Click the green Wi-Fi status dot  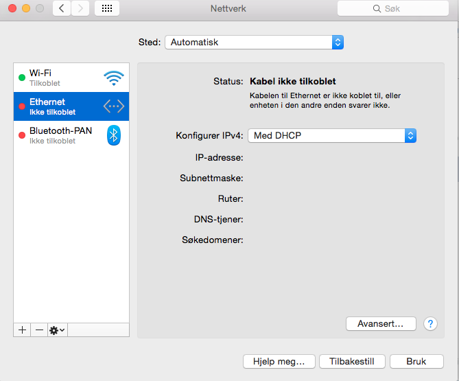point(22,78)
